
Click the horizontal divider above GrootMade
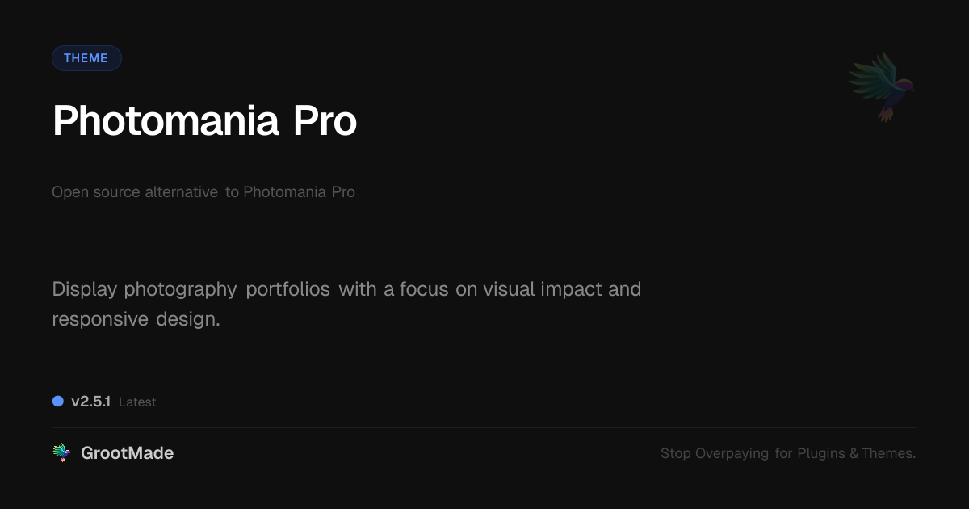pos(484,427)
